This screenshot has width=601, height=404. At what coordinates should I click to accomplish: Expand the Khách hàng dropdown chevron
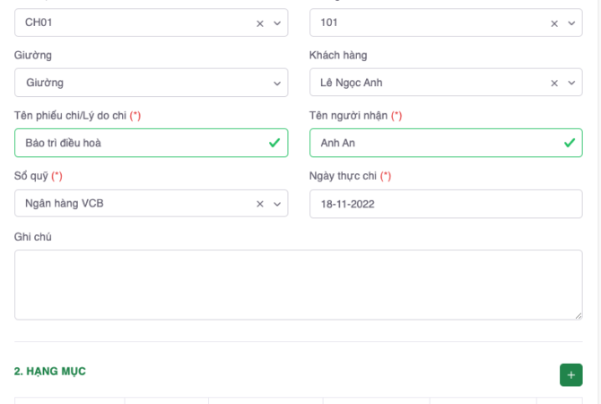pos(571,83)
